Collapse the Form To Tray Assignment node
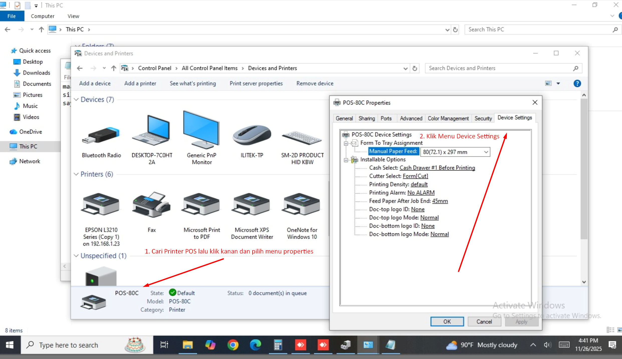The image size is (622, 359). coord(346,143)
